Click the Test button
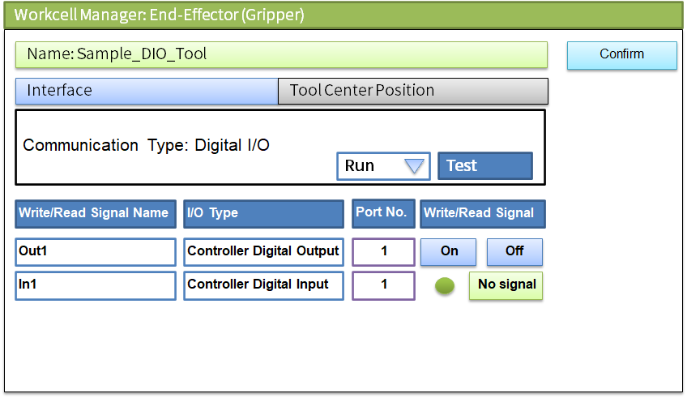Image resolution: width=687 pixels, height=398 pixels. click(x=484, y=166)
